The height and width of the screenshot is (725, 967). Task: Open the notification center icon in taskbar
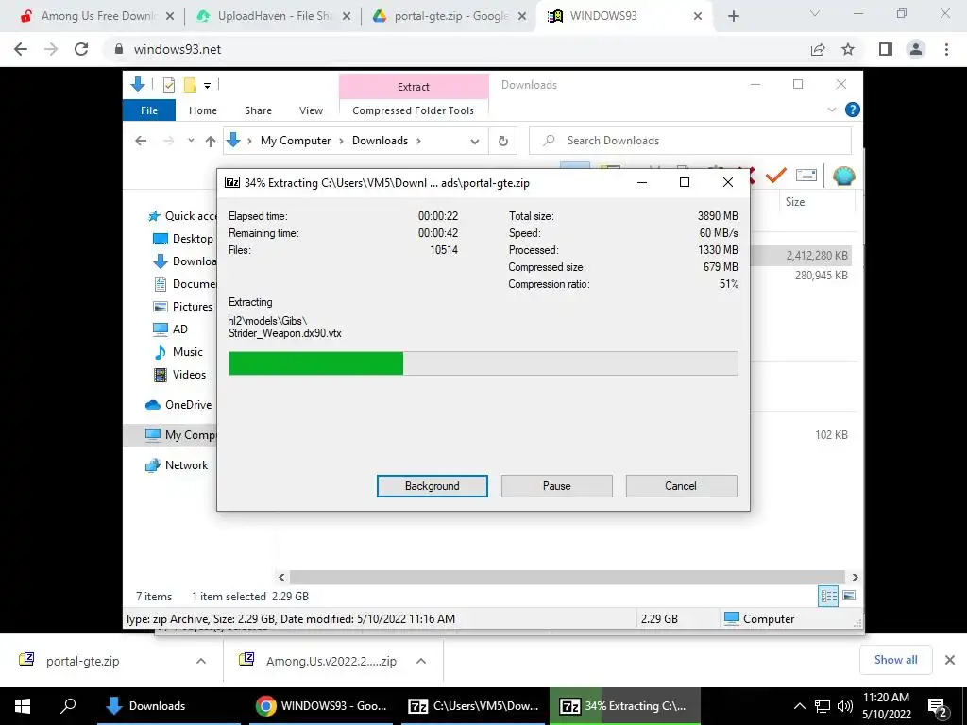point(938,707)
